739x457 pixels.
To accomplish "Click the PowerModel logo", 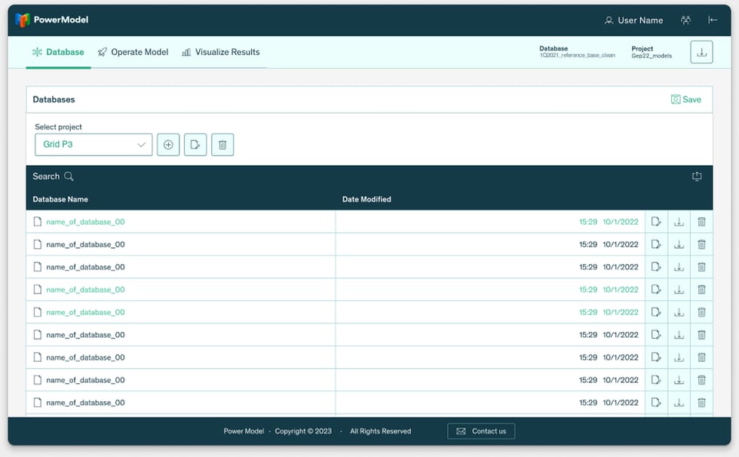I will (51, 20).
